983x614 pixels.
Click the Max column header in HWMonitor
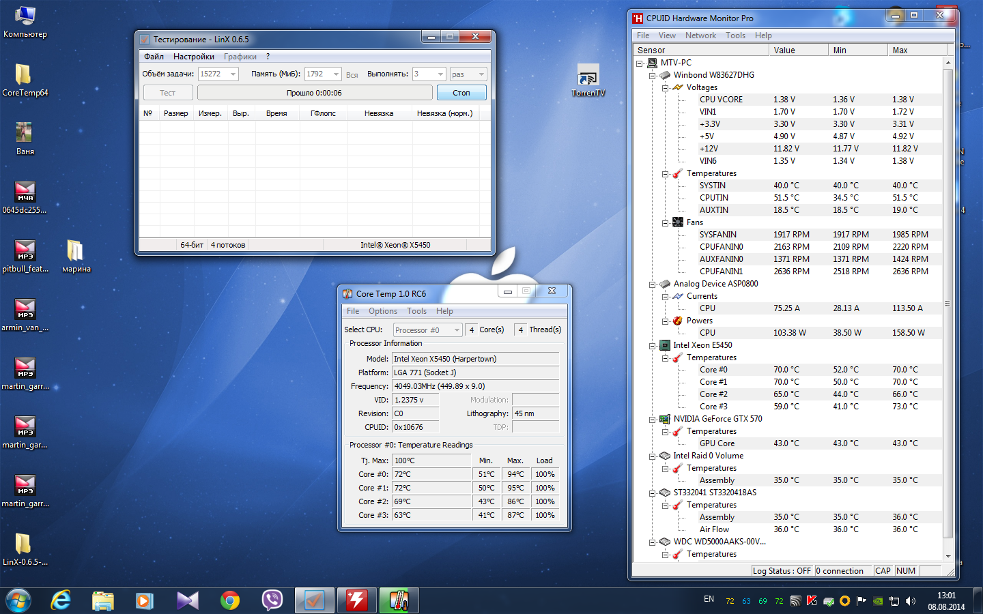coord(917,50)
